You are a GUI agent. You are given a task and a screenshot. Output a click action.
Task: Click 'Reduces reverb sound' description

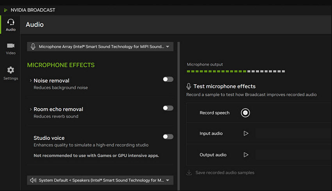[x=56, y=116]
